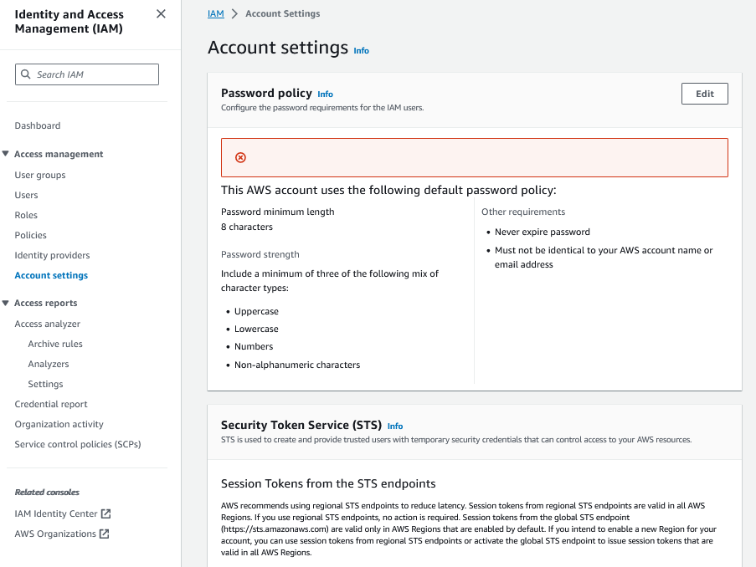Go to IAM breadcrumb link
The image size is (756, 567).
point(215,14)
